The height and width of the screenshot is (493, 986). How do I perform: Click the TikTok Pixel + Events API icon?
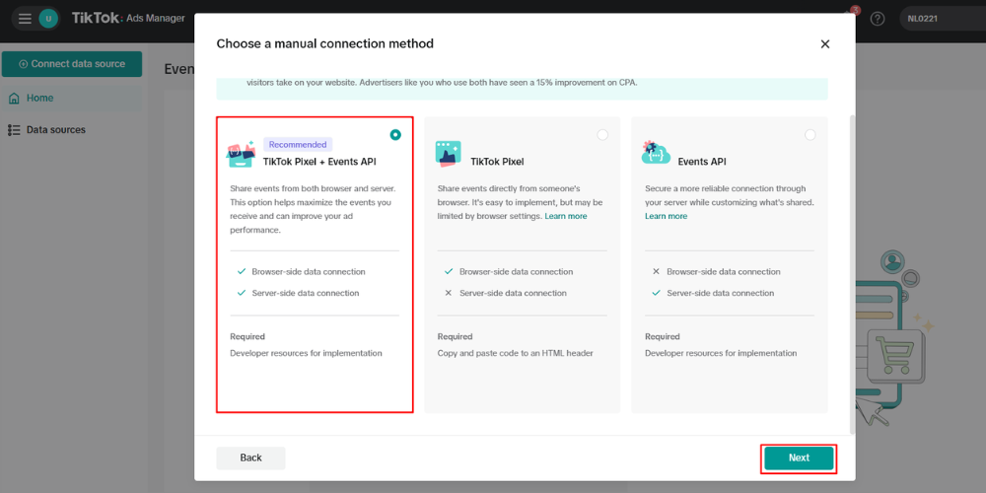(x=241, y=154)
